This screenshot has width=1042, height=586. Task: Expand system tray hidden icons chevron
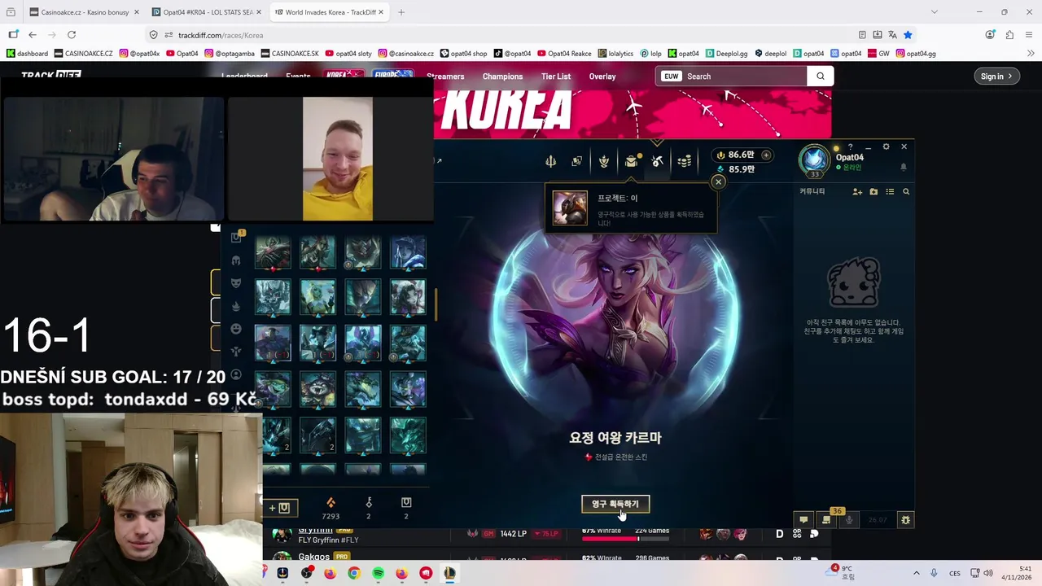(x=917, y=573)
